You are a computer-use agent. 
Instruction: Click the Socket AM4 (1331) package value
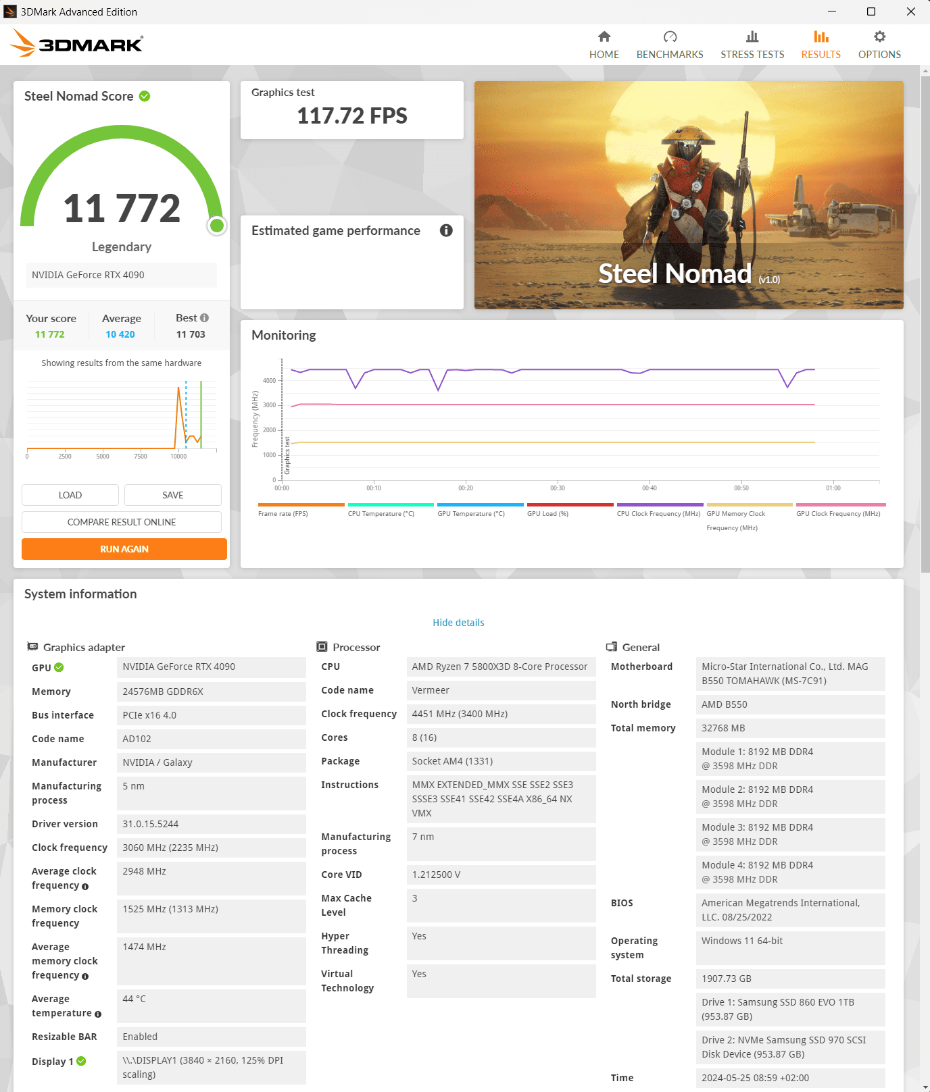click(x=501, y=761)
